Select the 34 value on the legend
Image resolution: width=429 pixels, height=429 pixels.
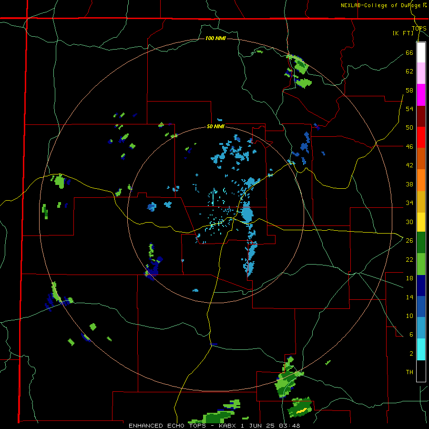(409, 203)
